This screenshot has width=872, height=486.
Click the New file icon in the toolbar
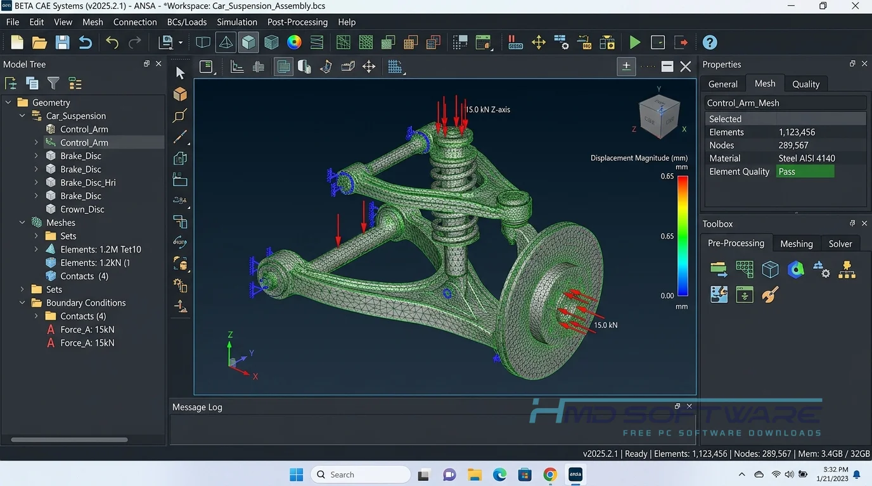pos(17,42)
